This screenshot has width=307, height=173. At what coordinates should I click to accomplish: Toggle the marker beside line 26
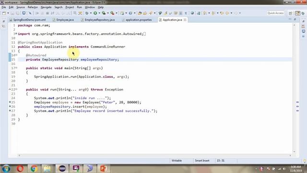point(10,106)
